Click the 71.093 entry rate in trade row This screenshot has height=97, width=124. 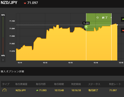pos(43,90)
